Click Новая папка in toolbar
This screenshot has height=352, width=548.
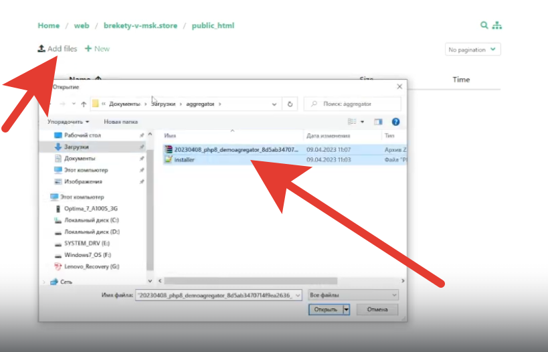point(120,122)
